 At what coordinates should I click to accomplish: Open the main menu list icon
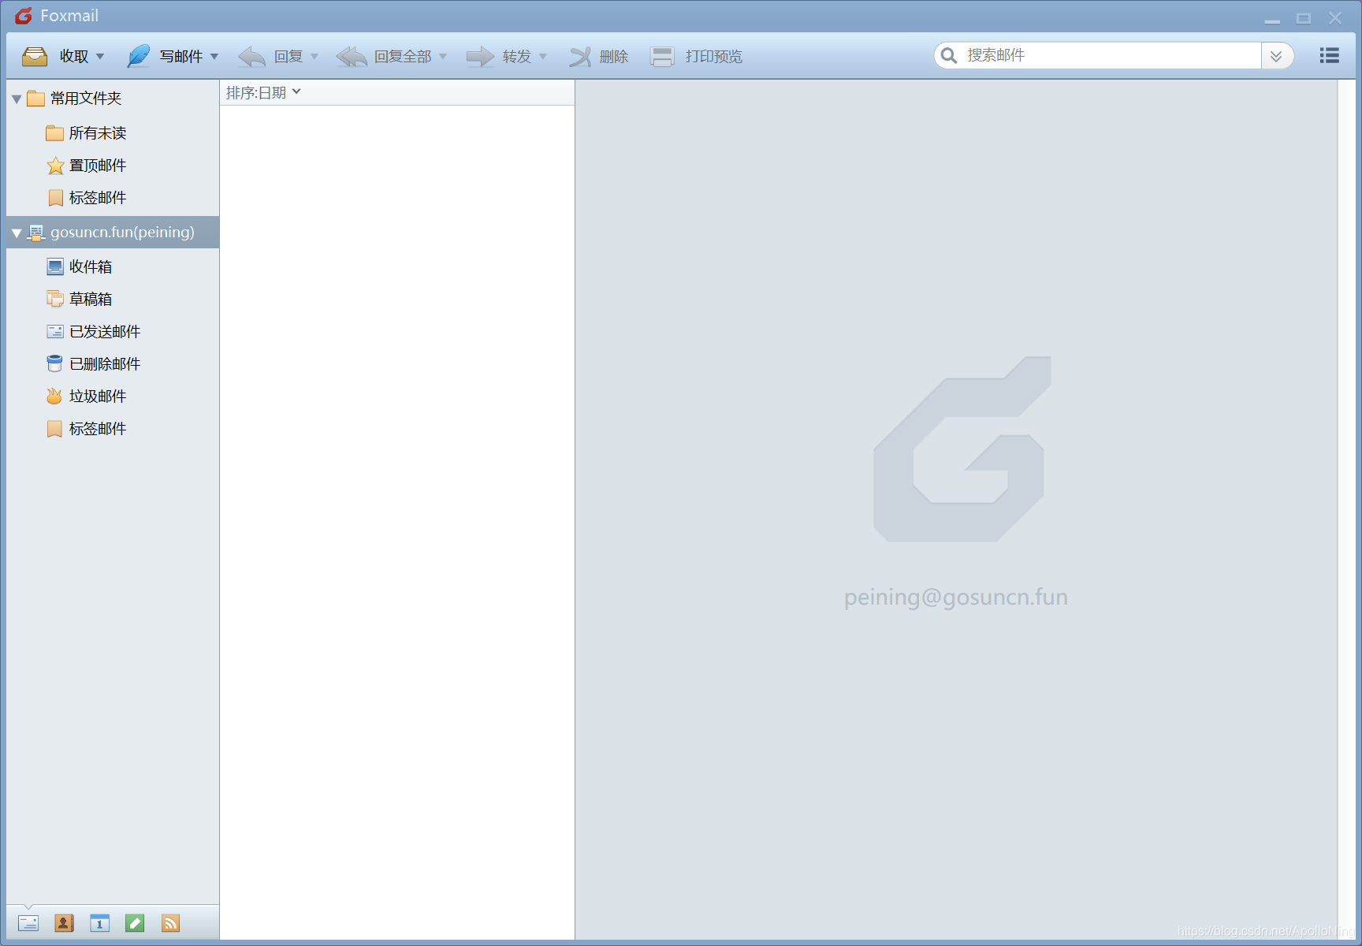pos(1330,55)
